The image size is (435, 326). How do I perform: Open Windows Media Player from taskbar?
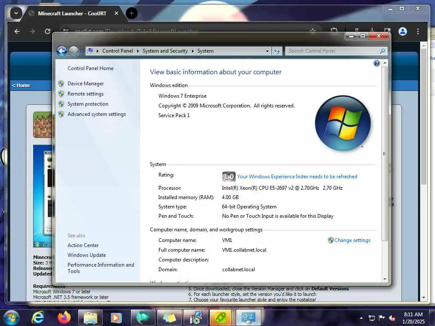click(116, 318)
